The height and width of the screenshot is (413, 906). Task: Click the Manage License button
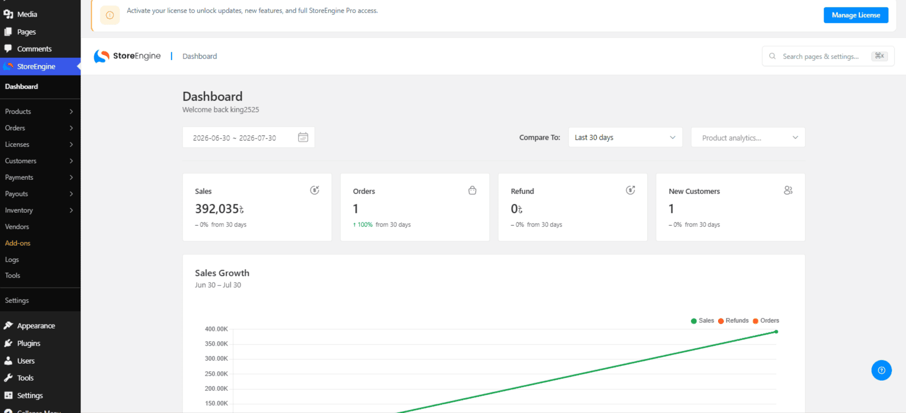pyautogui.click(x=856, y=15)
